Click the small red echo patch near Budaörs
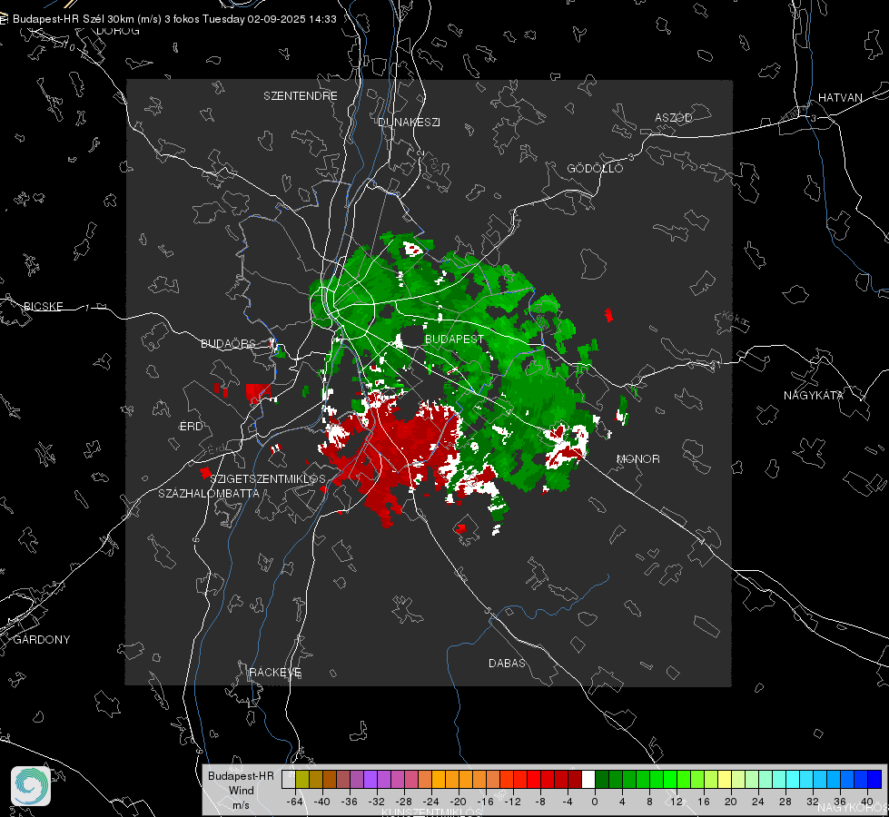889x817 pixels. [257, 392]
